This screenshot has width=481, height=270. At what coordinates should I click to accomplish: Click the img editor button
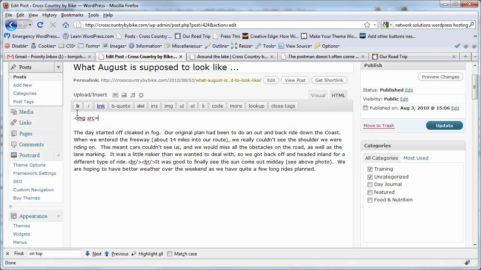tap(169, 106)
